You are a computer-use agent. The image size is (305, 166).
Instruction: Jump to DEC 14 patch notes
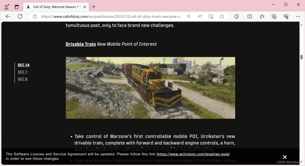click(x=23, y=65)
